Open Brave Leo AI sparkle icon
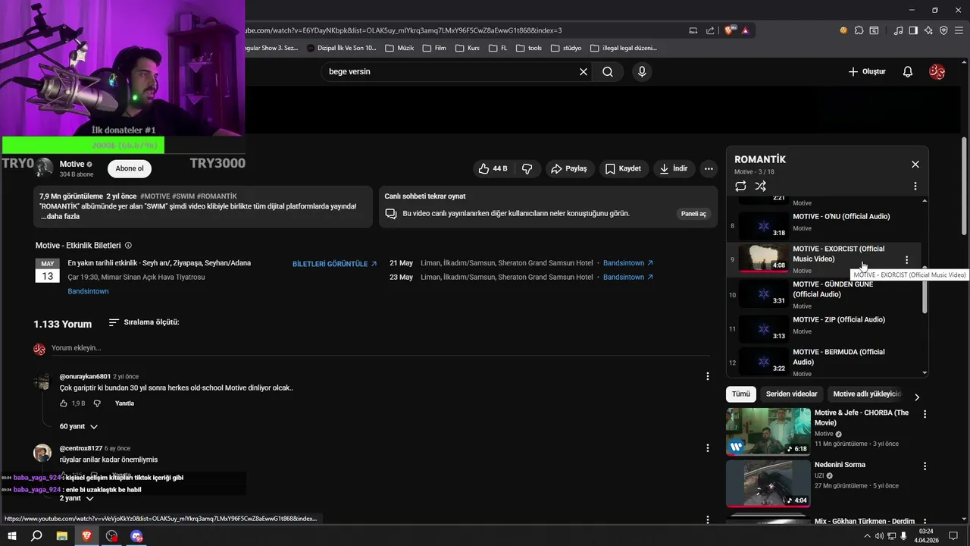Screen dimensions: 970x546 click(928, 30)
